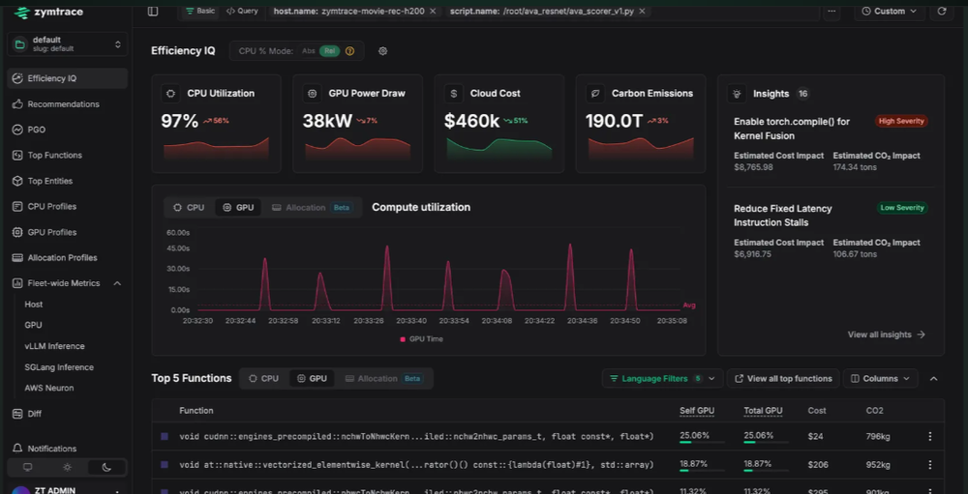This screenshot has width=968, height=494.
Task: Open row menu for vectorized_elementwise_kernel function
Action: coord(930,464)
